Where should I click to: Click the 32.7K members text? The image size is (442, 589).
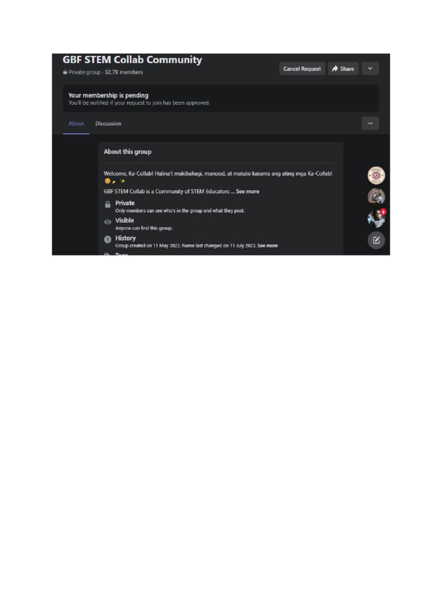tap(124, 72)
